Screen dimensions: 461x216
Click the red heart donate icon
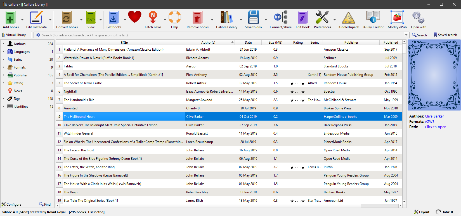[x=135, y=17]
